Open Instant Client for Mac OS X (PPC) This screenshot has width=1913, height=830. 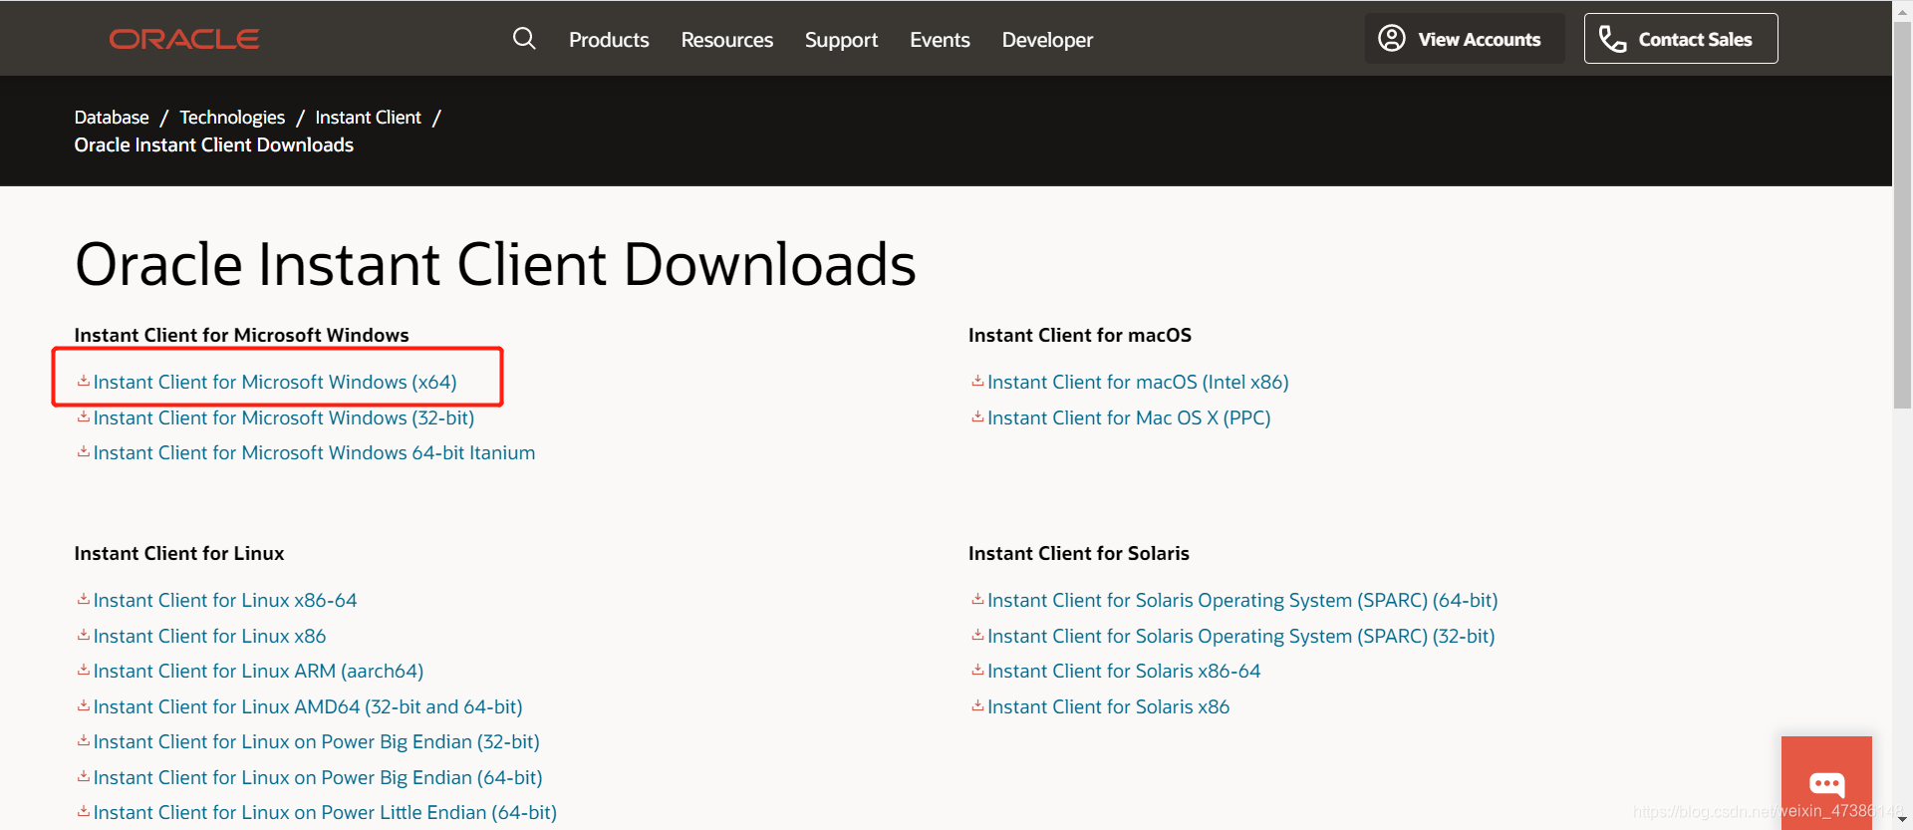click(1129, 417)
